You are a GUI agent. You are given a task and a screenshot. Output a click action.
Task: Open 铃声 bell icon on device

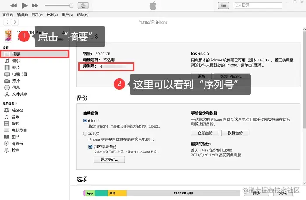click(7, 150)
